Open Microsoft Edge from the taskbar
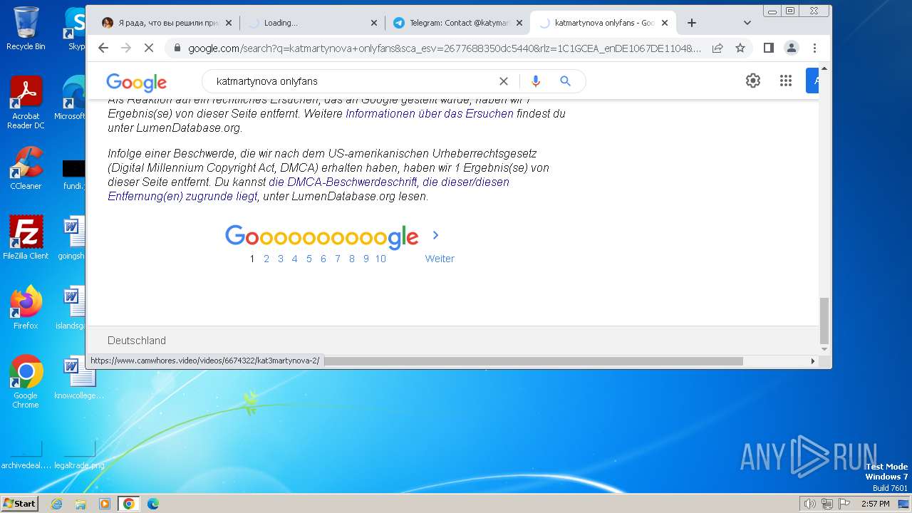The height and width of the screenshot is (513, 912). point(153,504)
